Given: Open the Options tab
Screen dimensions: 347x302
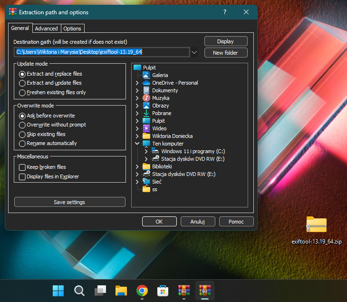Looking at the screenshot, I should 72,29.
